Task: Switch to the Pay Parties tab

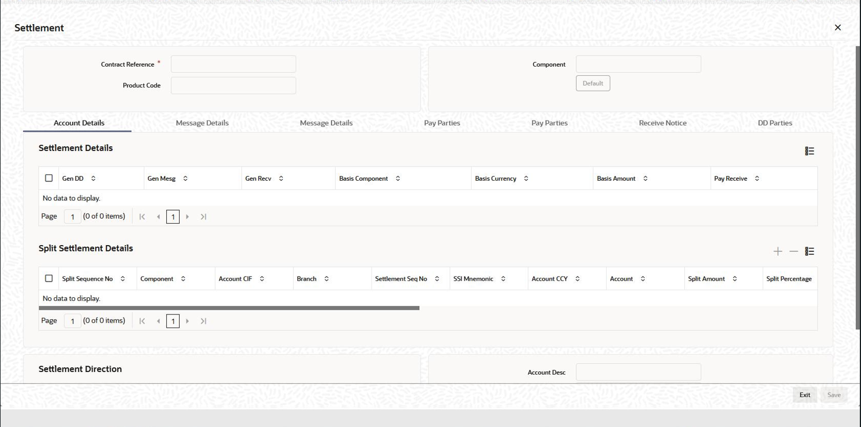Action: pyautogui.click(x=442, y=122)
